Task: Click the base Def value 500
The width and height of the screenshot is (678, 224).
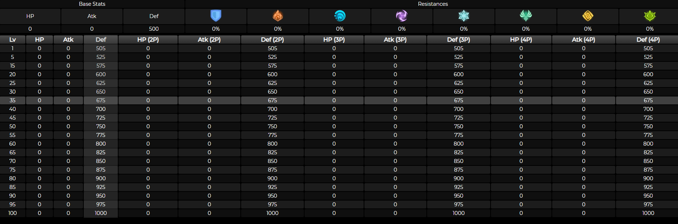Action: coord(154,29)
